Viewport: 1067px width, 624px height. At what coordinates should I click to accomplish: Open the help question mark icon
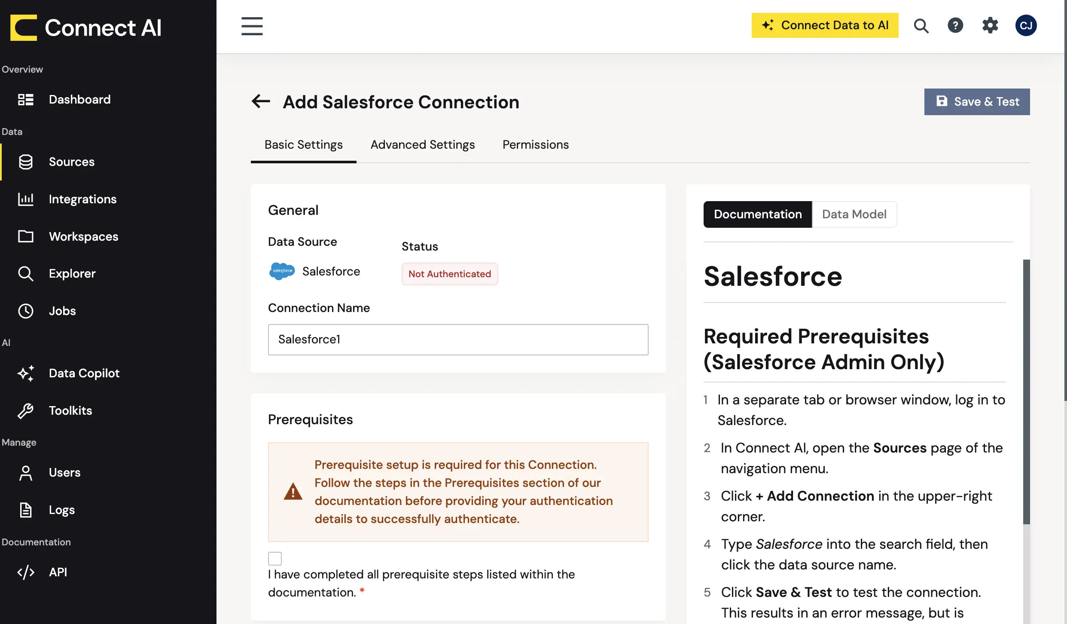click(x=955, y=25)
